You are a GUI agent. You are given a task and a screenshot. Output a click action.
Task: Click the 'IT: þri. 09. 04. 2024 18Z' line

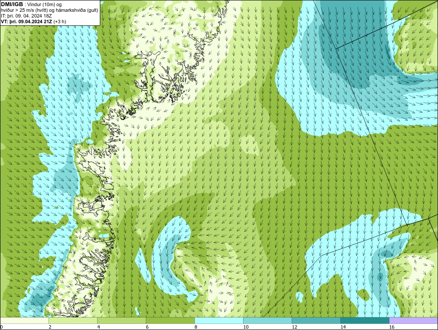pyautogui.click(x=26, y=16)
